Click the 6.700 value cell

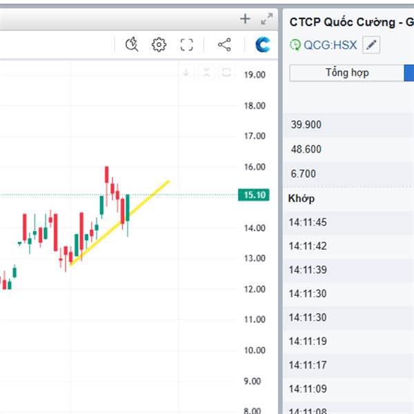[303, 174]
